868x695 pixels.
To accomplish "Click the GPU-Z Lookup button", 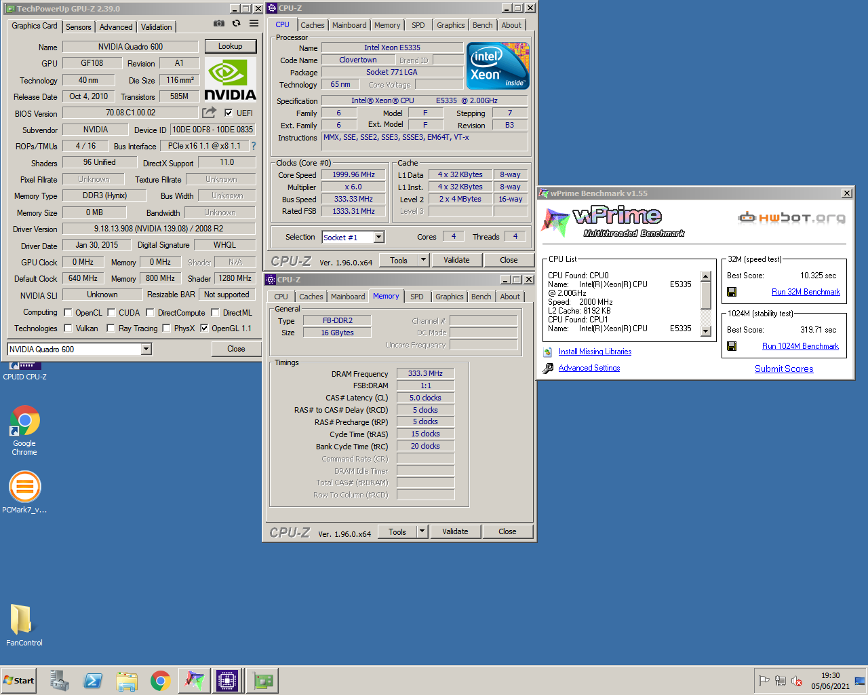I will pyautogui.click(x=231, y=46).
